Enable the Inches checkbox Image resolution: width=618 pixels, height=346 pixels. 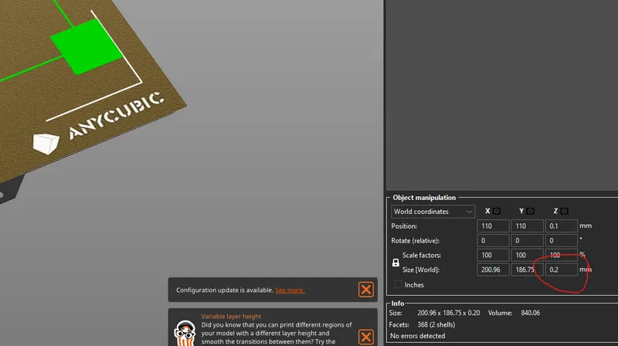pos(398,285)
